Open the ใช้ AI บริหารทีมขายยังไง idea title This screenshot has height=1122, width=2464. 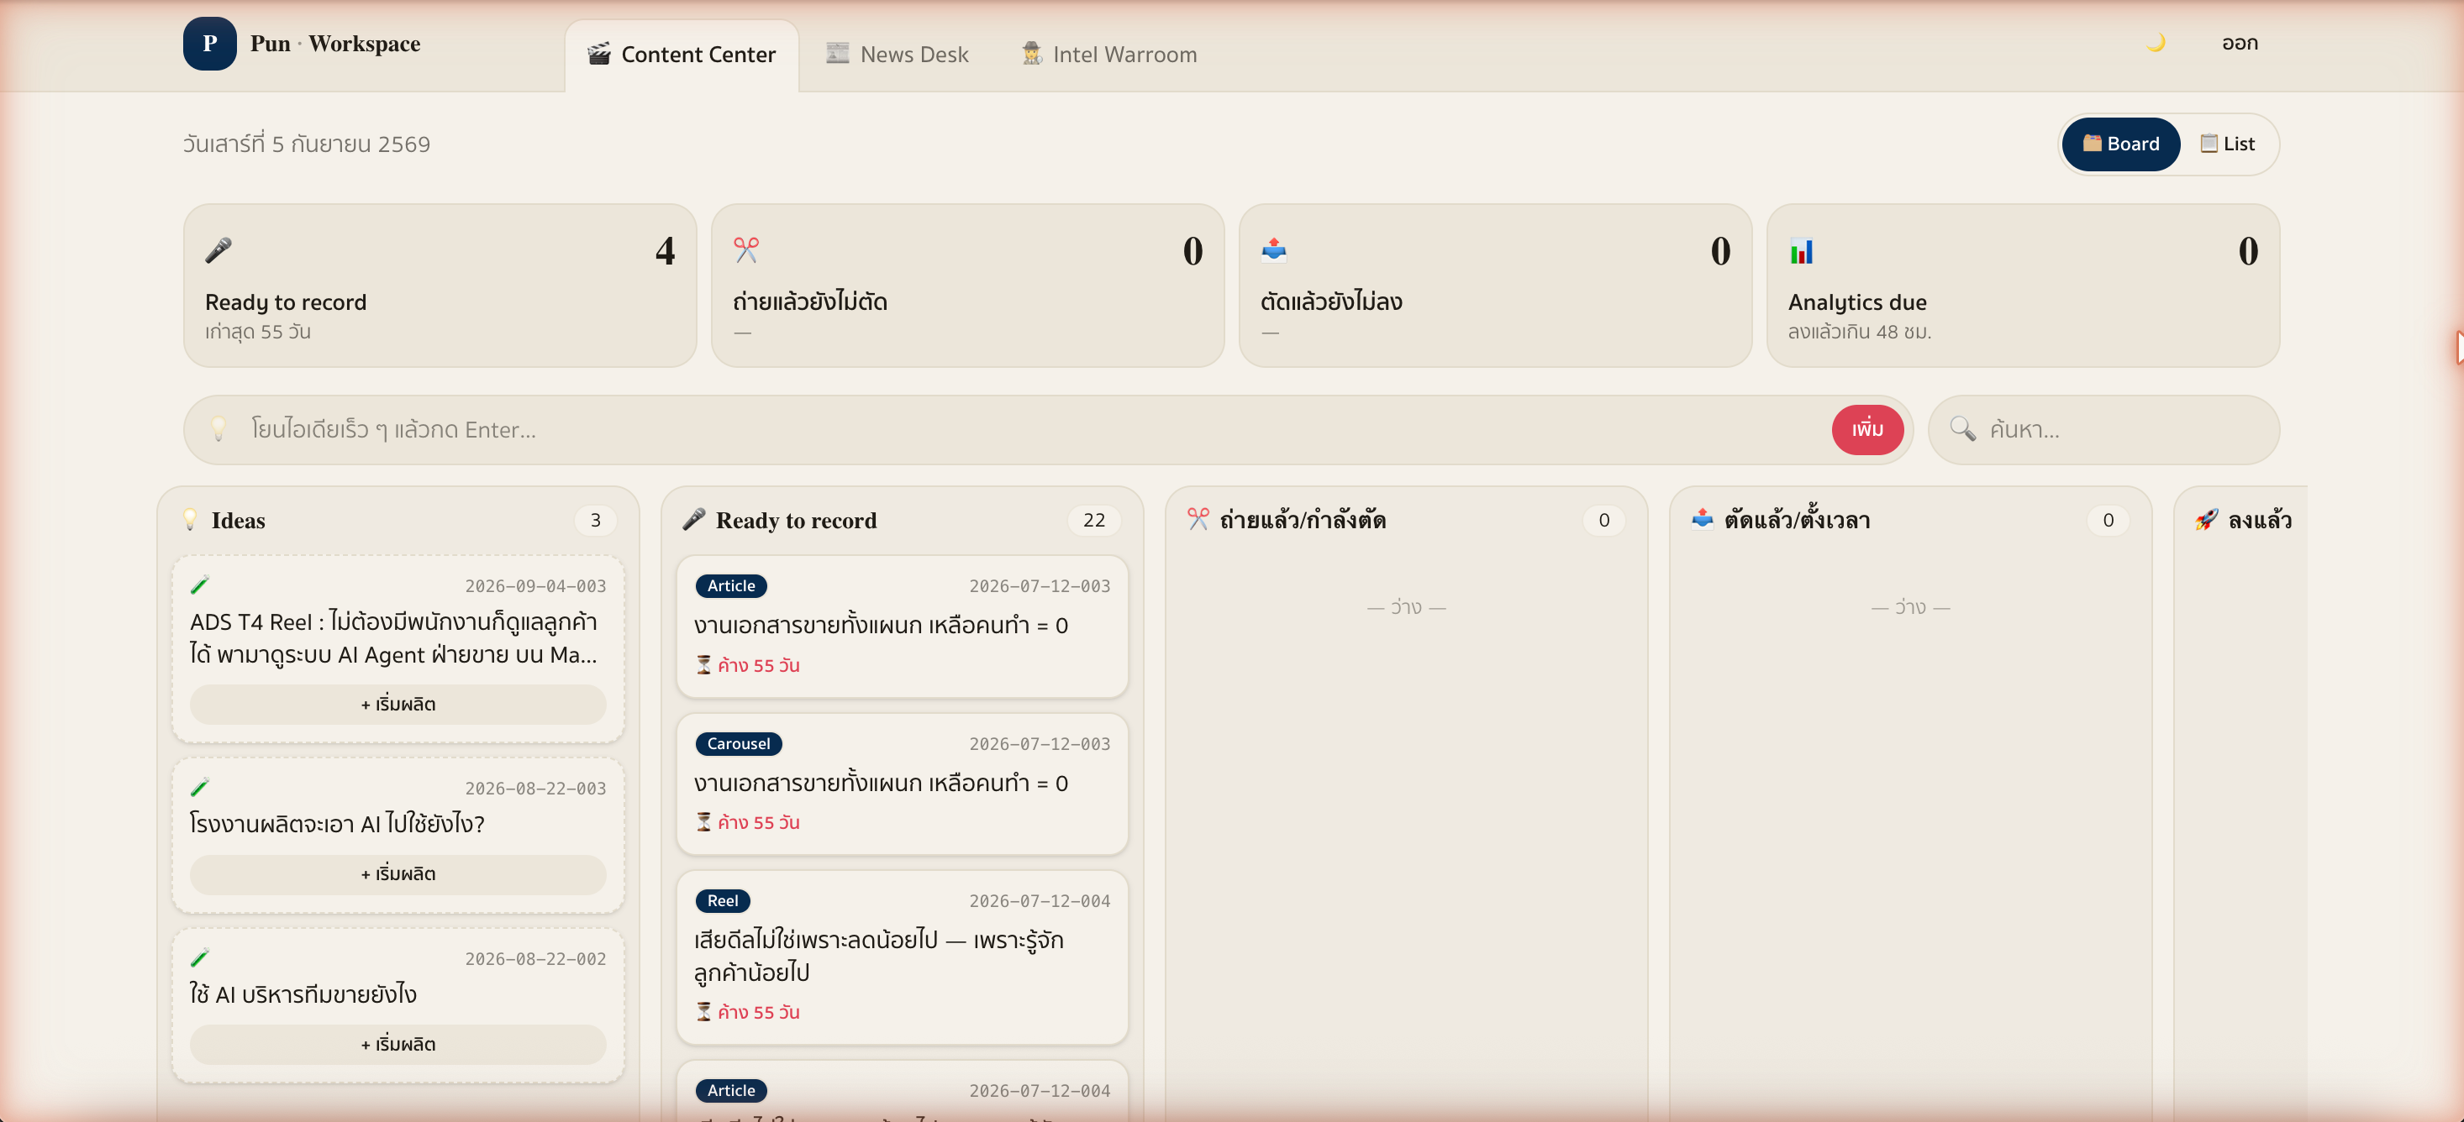click(x=303, y=994)
